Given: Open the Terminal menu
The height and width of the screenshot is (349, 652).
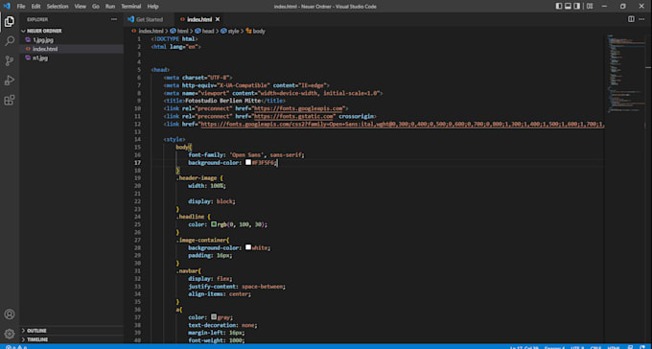Looking at the screenshot, I should pyautogui.click(x=131, y=7).
